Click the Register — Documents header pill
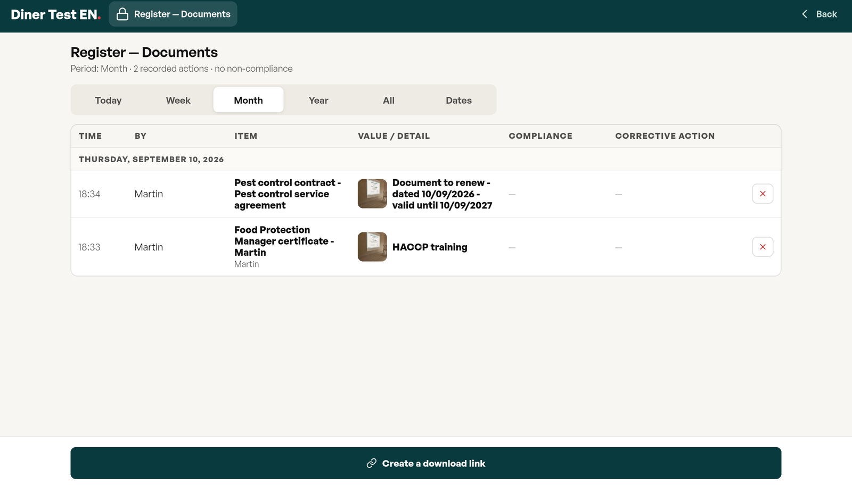 pyautogui.click(x=173, y=14)
